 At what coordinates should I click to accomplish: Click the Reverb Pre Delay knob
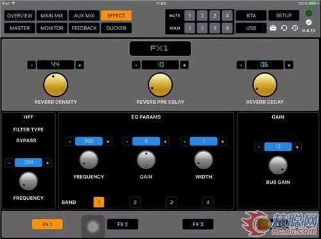pyautogui.click(x=160, y=85)
